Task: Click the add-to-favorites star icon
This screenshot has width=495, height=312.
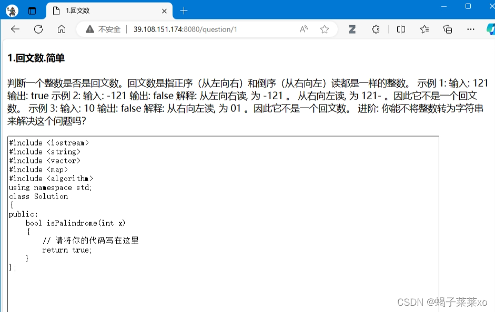Action: (x=325, y=30)
